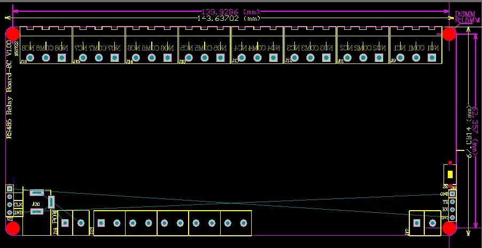The image size is (482, 248).
Task: Click the square pad of J18 POW connector
Action: (65, 223)
